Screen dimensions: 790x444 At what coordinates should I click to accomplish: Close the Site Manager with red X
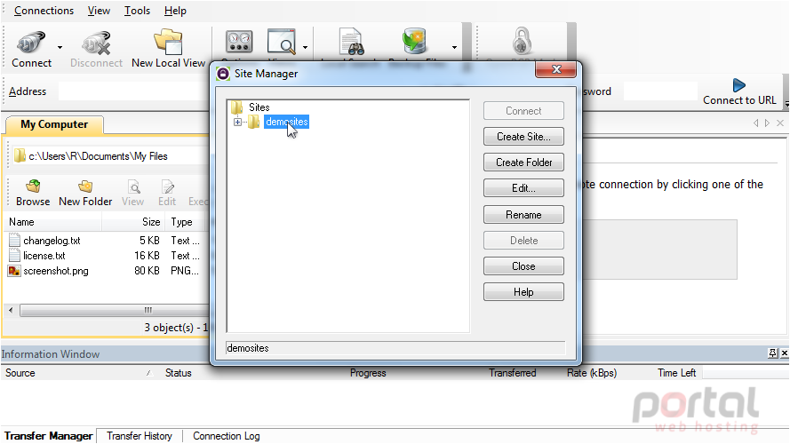[555, 69]
